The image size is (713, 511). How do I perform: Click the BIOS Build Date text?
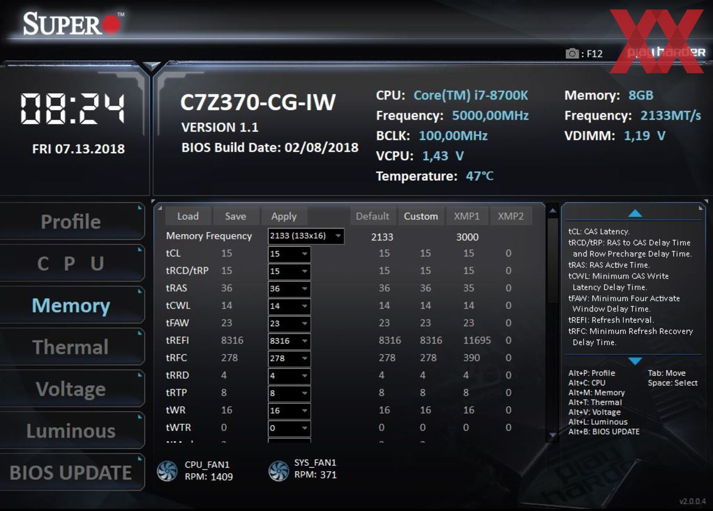pos(270,148)
